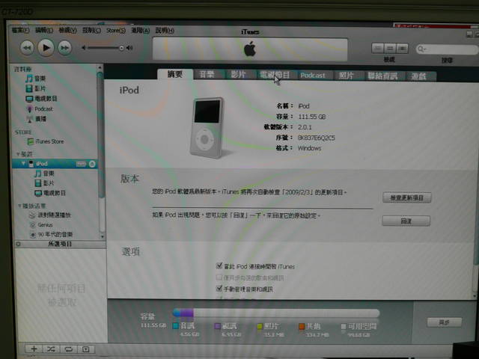Adjust the volume slider knob

pyautogui.click(x=121, y=48)
